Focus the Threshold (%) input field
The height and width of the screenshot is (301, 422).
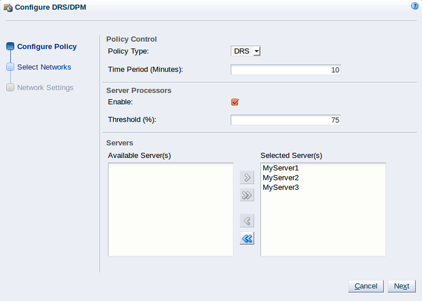285,120
